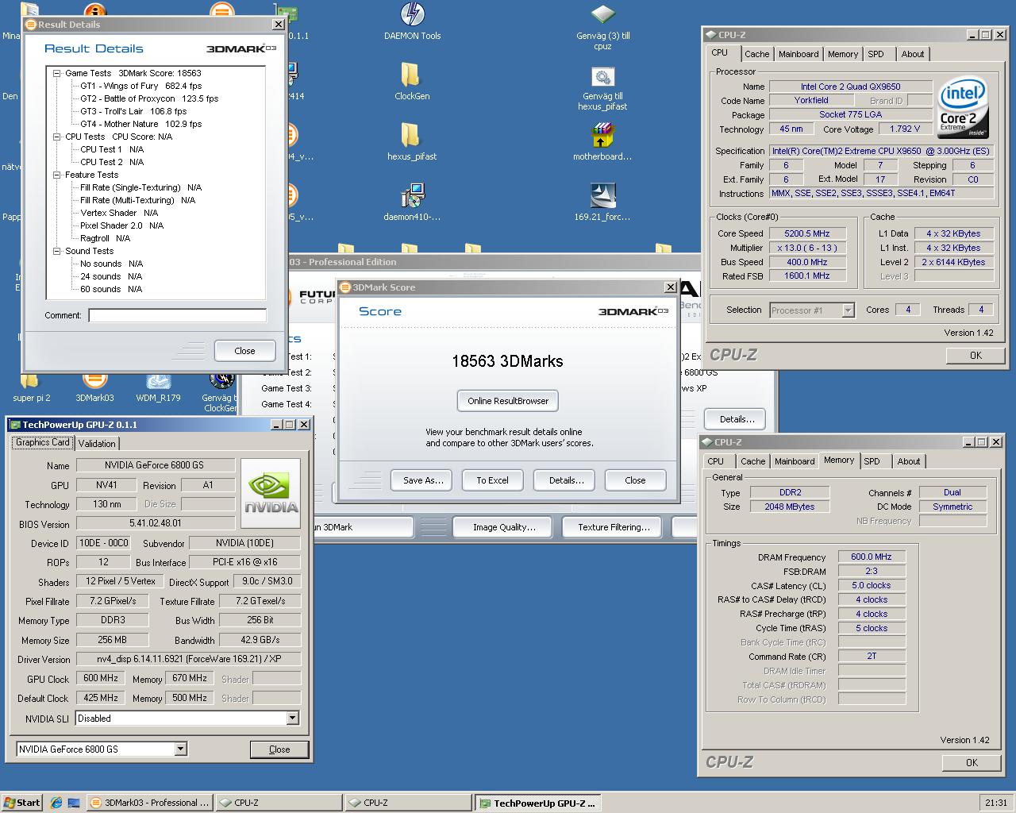Click the BIOS Version 5.41.02.48.01 field
Viewport: 1016px width, 813px height.
coord(155,524)
